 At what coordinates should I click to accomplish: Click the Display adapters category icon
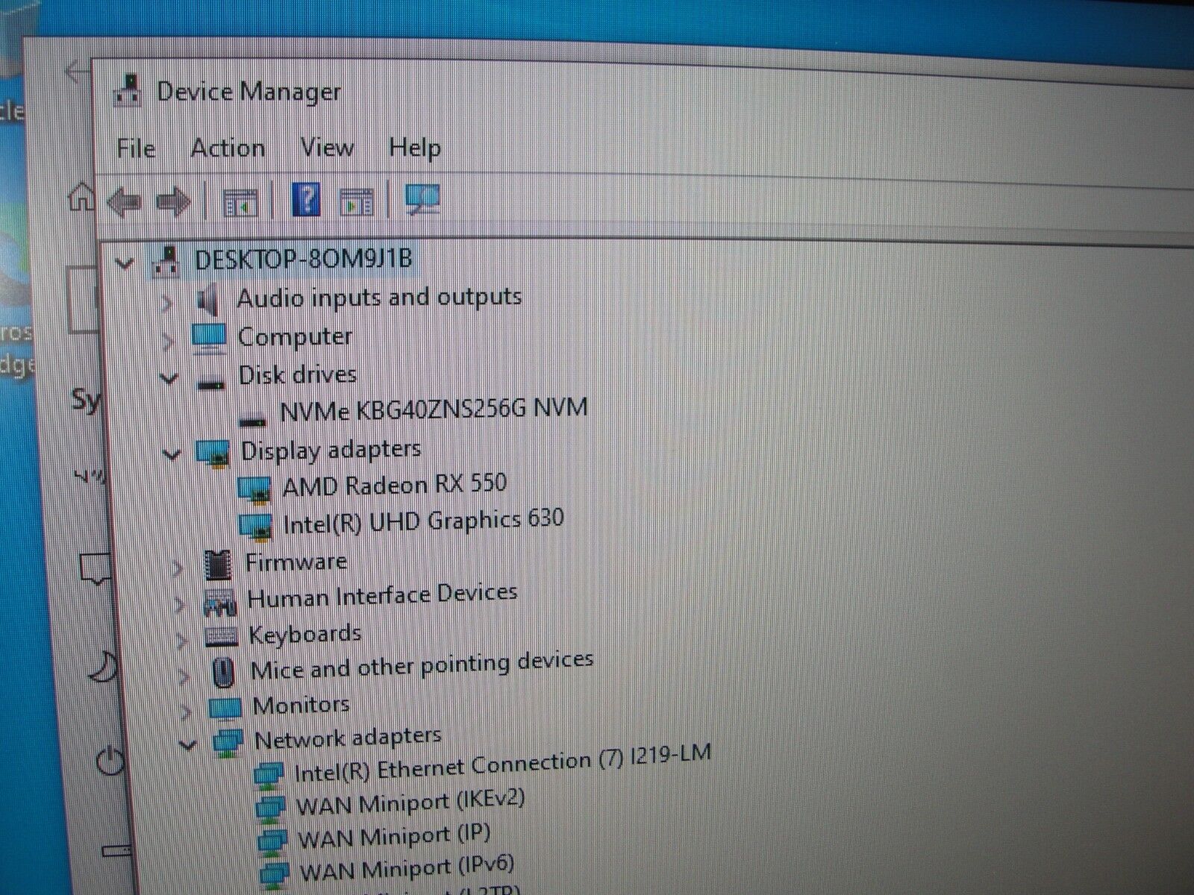(x=213, y=453)
